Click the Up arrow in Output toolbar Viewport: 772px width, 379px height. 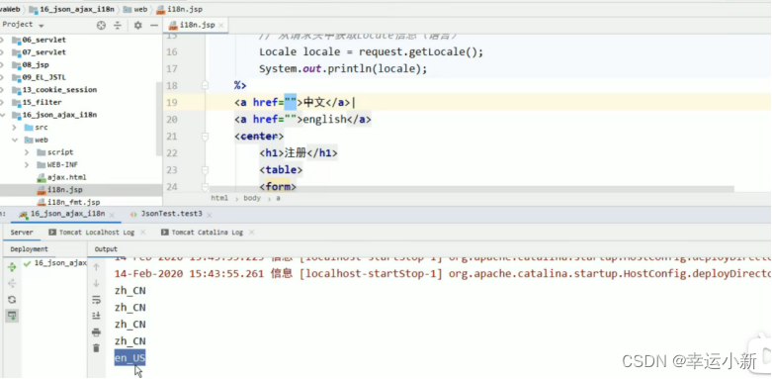(x=96, y=267)
